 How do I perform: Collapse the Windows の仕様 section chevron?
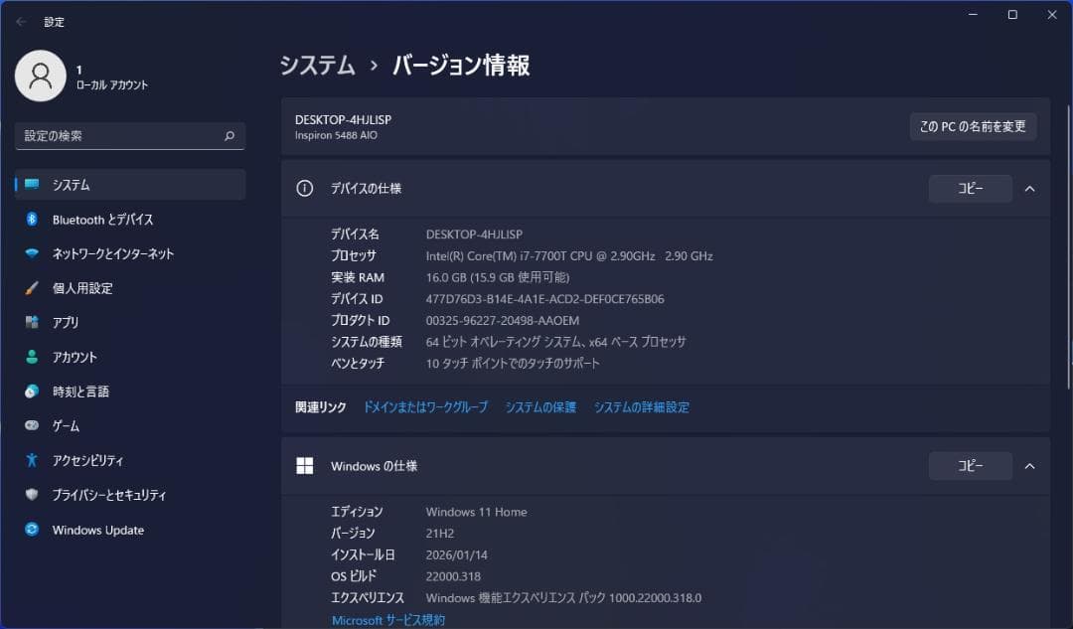coord(1029,465)
